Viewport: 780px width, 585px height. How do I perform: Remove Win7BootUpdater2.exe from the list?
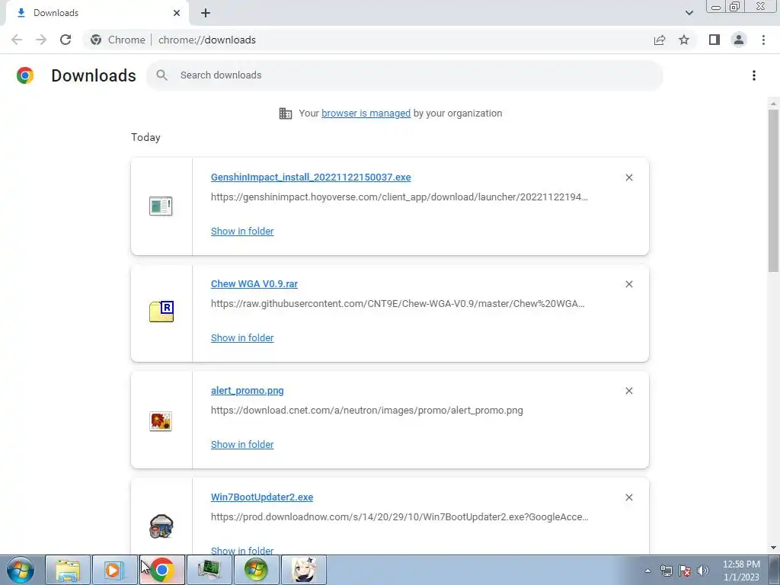[629, 497]
